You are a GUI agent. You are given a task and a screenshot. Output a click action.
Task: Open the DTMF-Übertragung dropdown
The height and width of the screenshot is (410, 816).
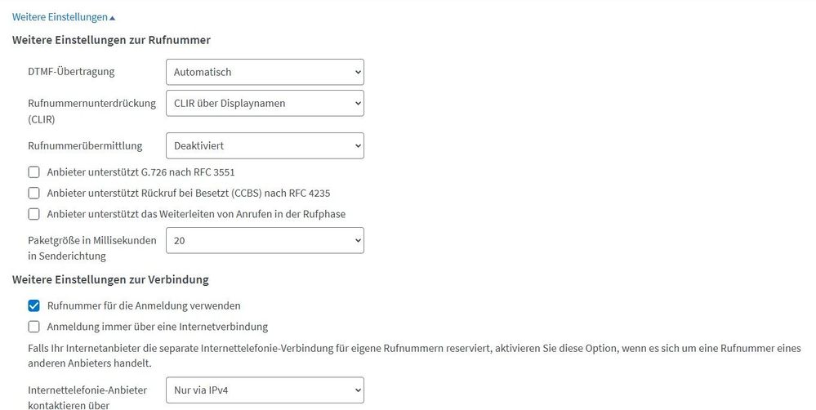(264, 72)
